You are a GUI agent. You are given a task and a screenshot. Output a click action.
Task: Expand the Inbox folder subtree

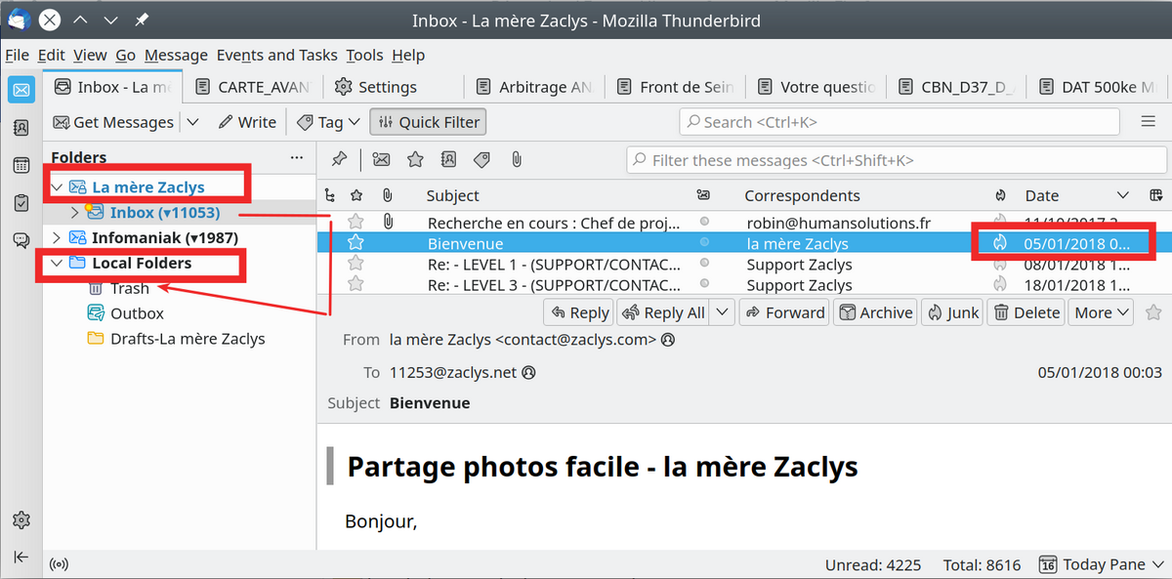(74, 212)
